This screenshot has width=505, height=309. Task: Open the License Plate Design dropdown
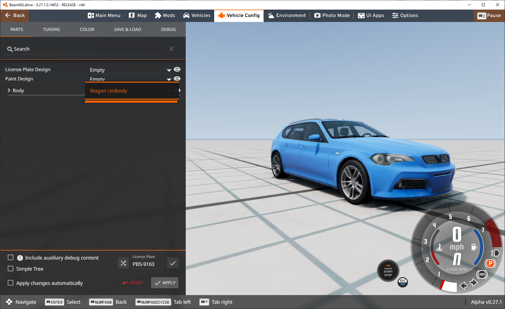click(130, 70)
